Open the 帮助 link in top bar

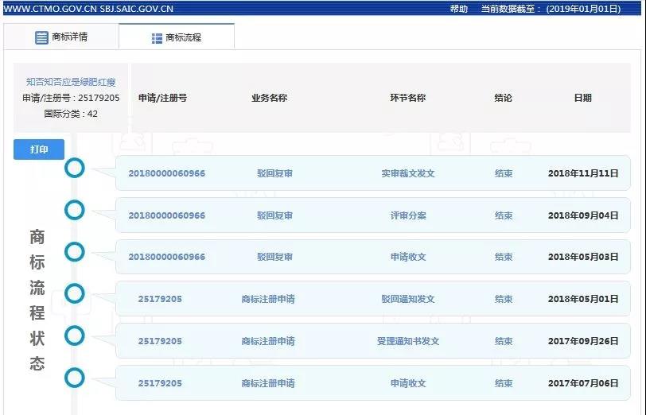(459, 9)
